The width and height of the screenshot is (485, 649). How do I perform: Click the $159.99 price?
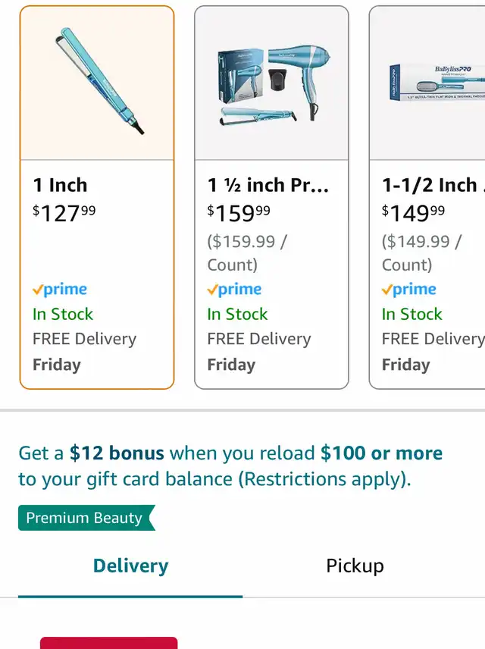[x=239, y=213]
